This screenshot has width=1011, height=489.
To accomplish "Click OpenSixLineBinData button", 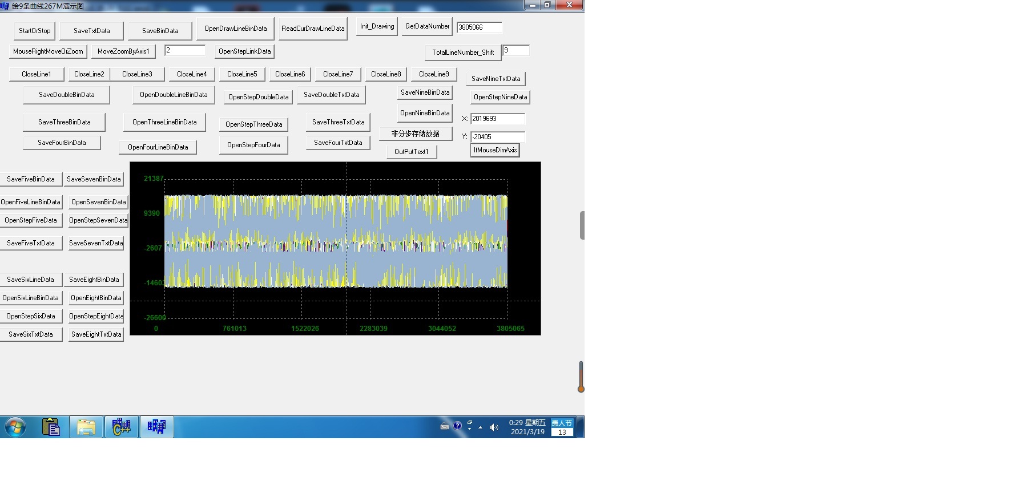I will pos(31,298).
